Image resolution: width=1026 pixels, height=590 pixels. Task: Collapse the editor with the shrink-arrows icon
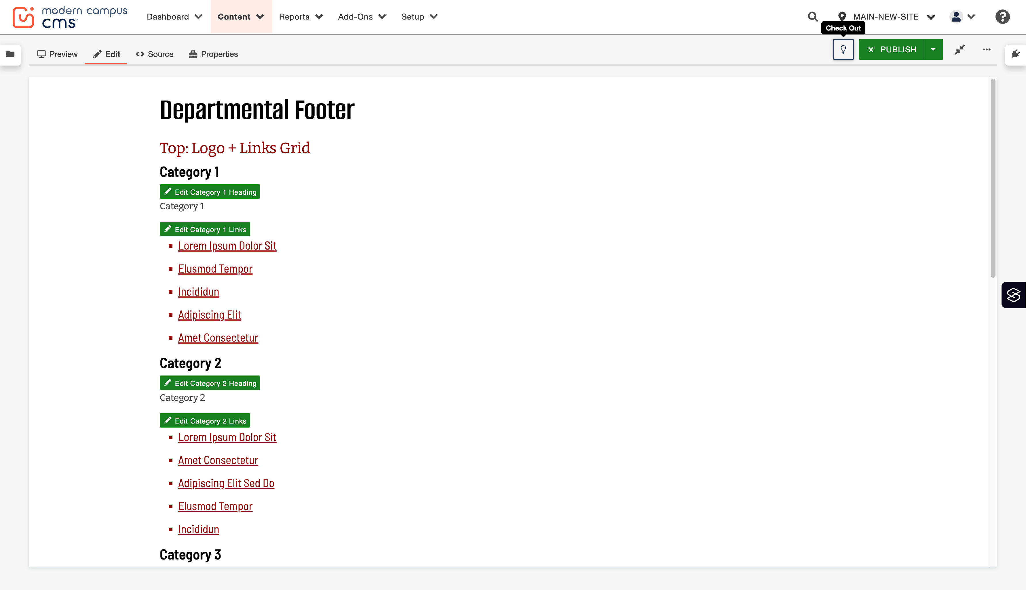[x=960, y=49]
